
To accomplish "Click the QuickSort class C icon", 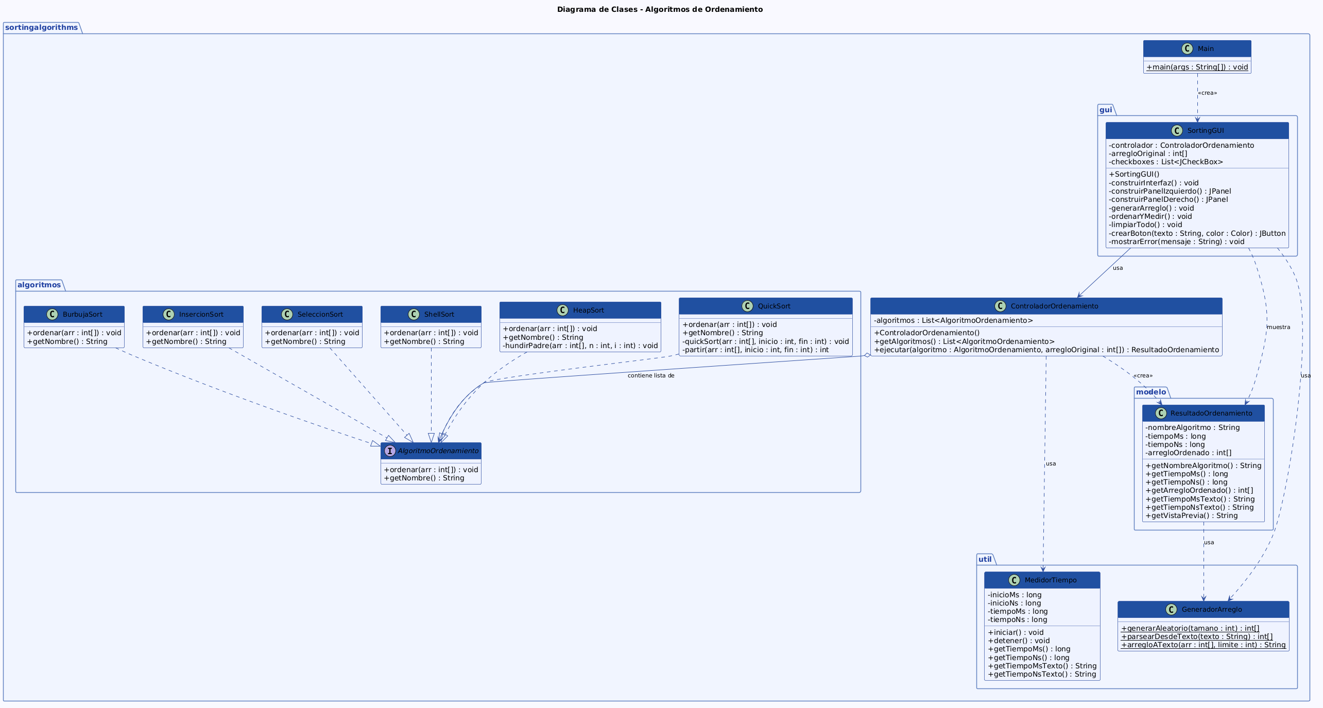I will (747, 306).
